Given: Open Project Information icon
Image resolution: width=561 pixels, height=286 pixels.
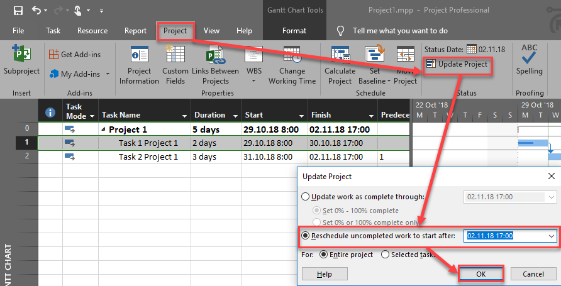Looking at the screenshot, I should click(x=139, y=55).
